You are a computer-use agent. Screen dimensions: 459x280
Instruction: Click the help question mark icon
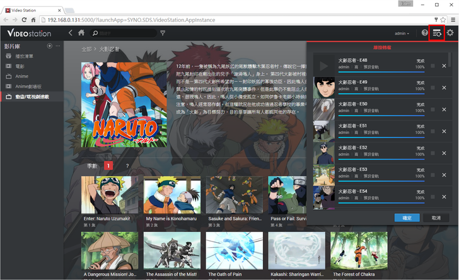tap(425, 33)
